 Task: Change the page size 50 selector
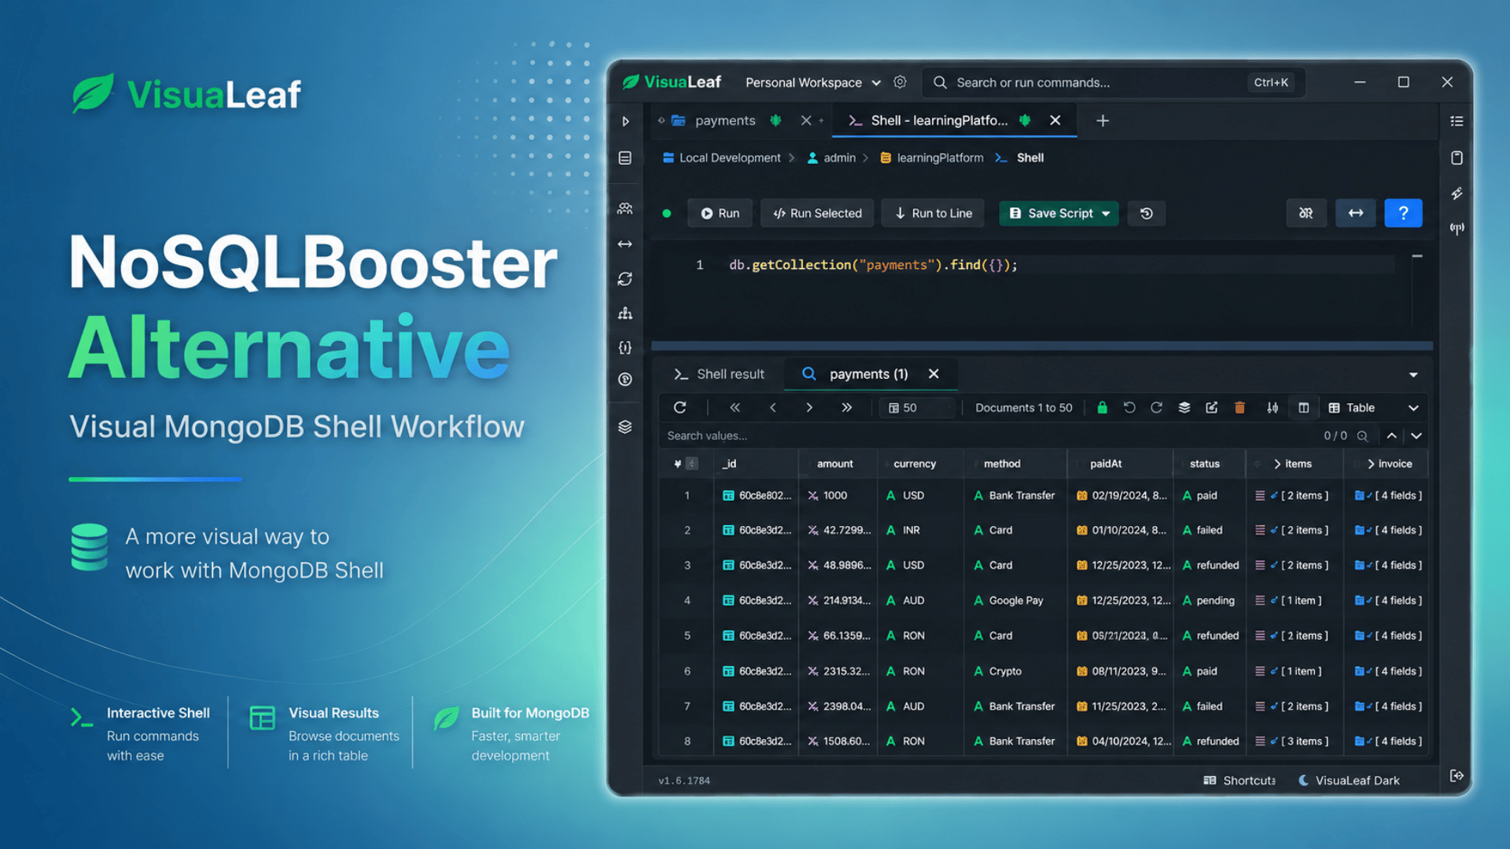[x=918, y=407]
